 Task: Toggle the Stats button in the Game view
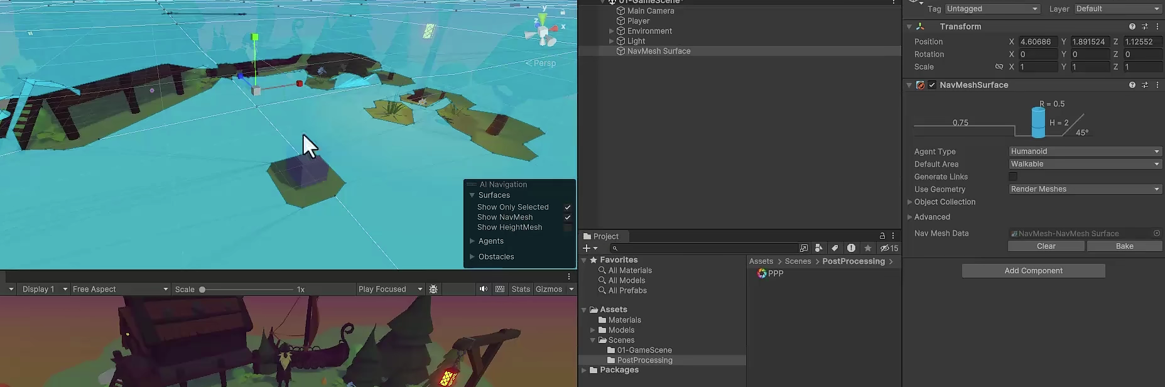(521, 289)
